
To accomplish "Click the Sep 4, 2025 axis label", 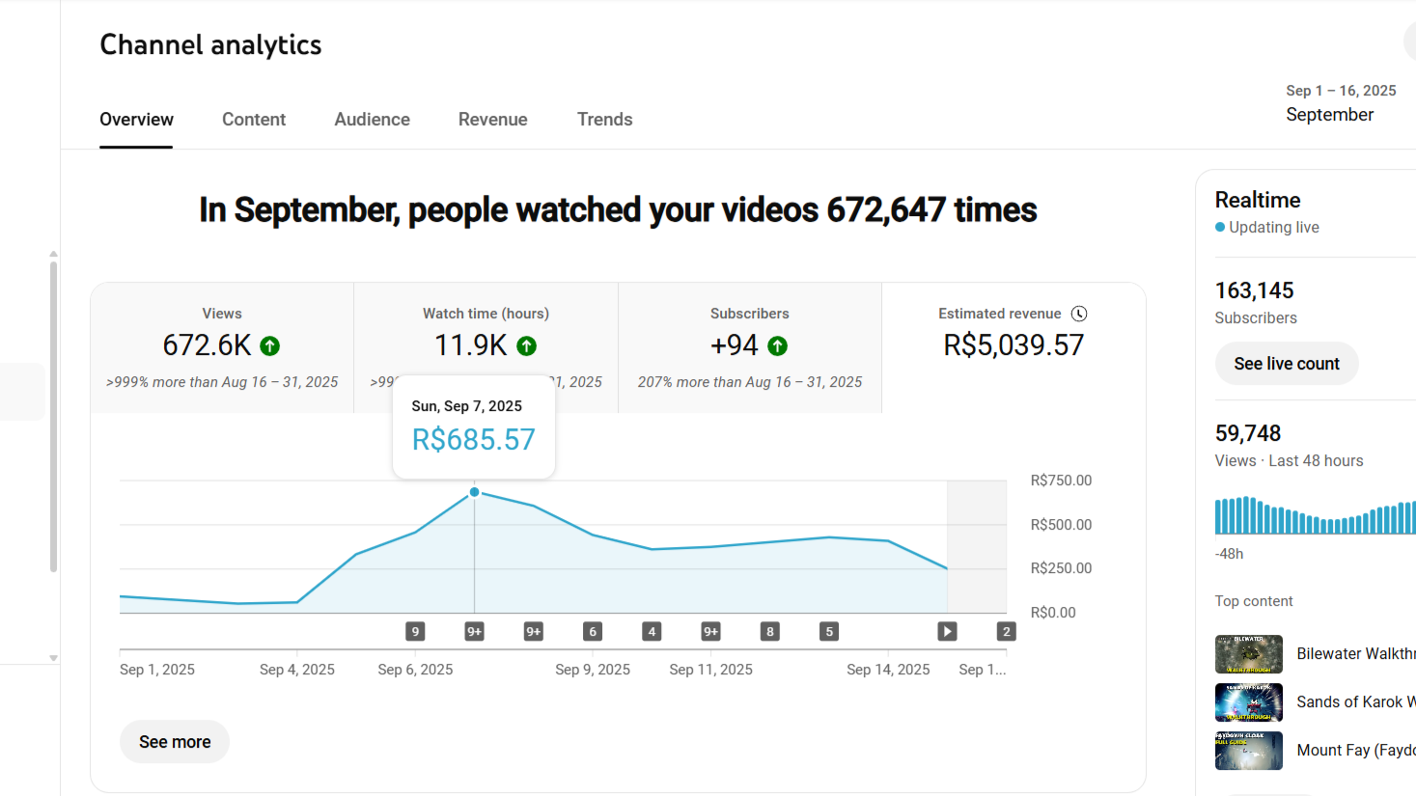I will [297, 670].
